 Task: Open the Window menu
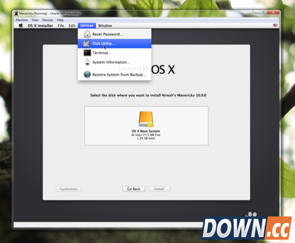tap(105, 25)
